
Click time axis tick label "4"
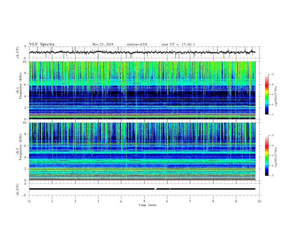[121, 201]
